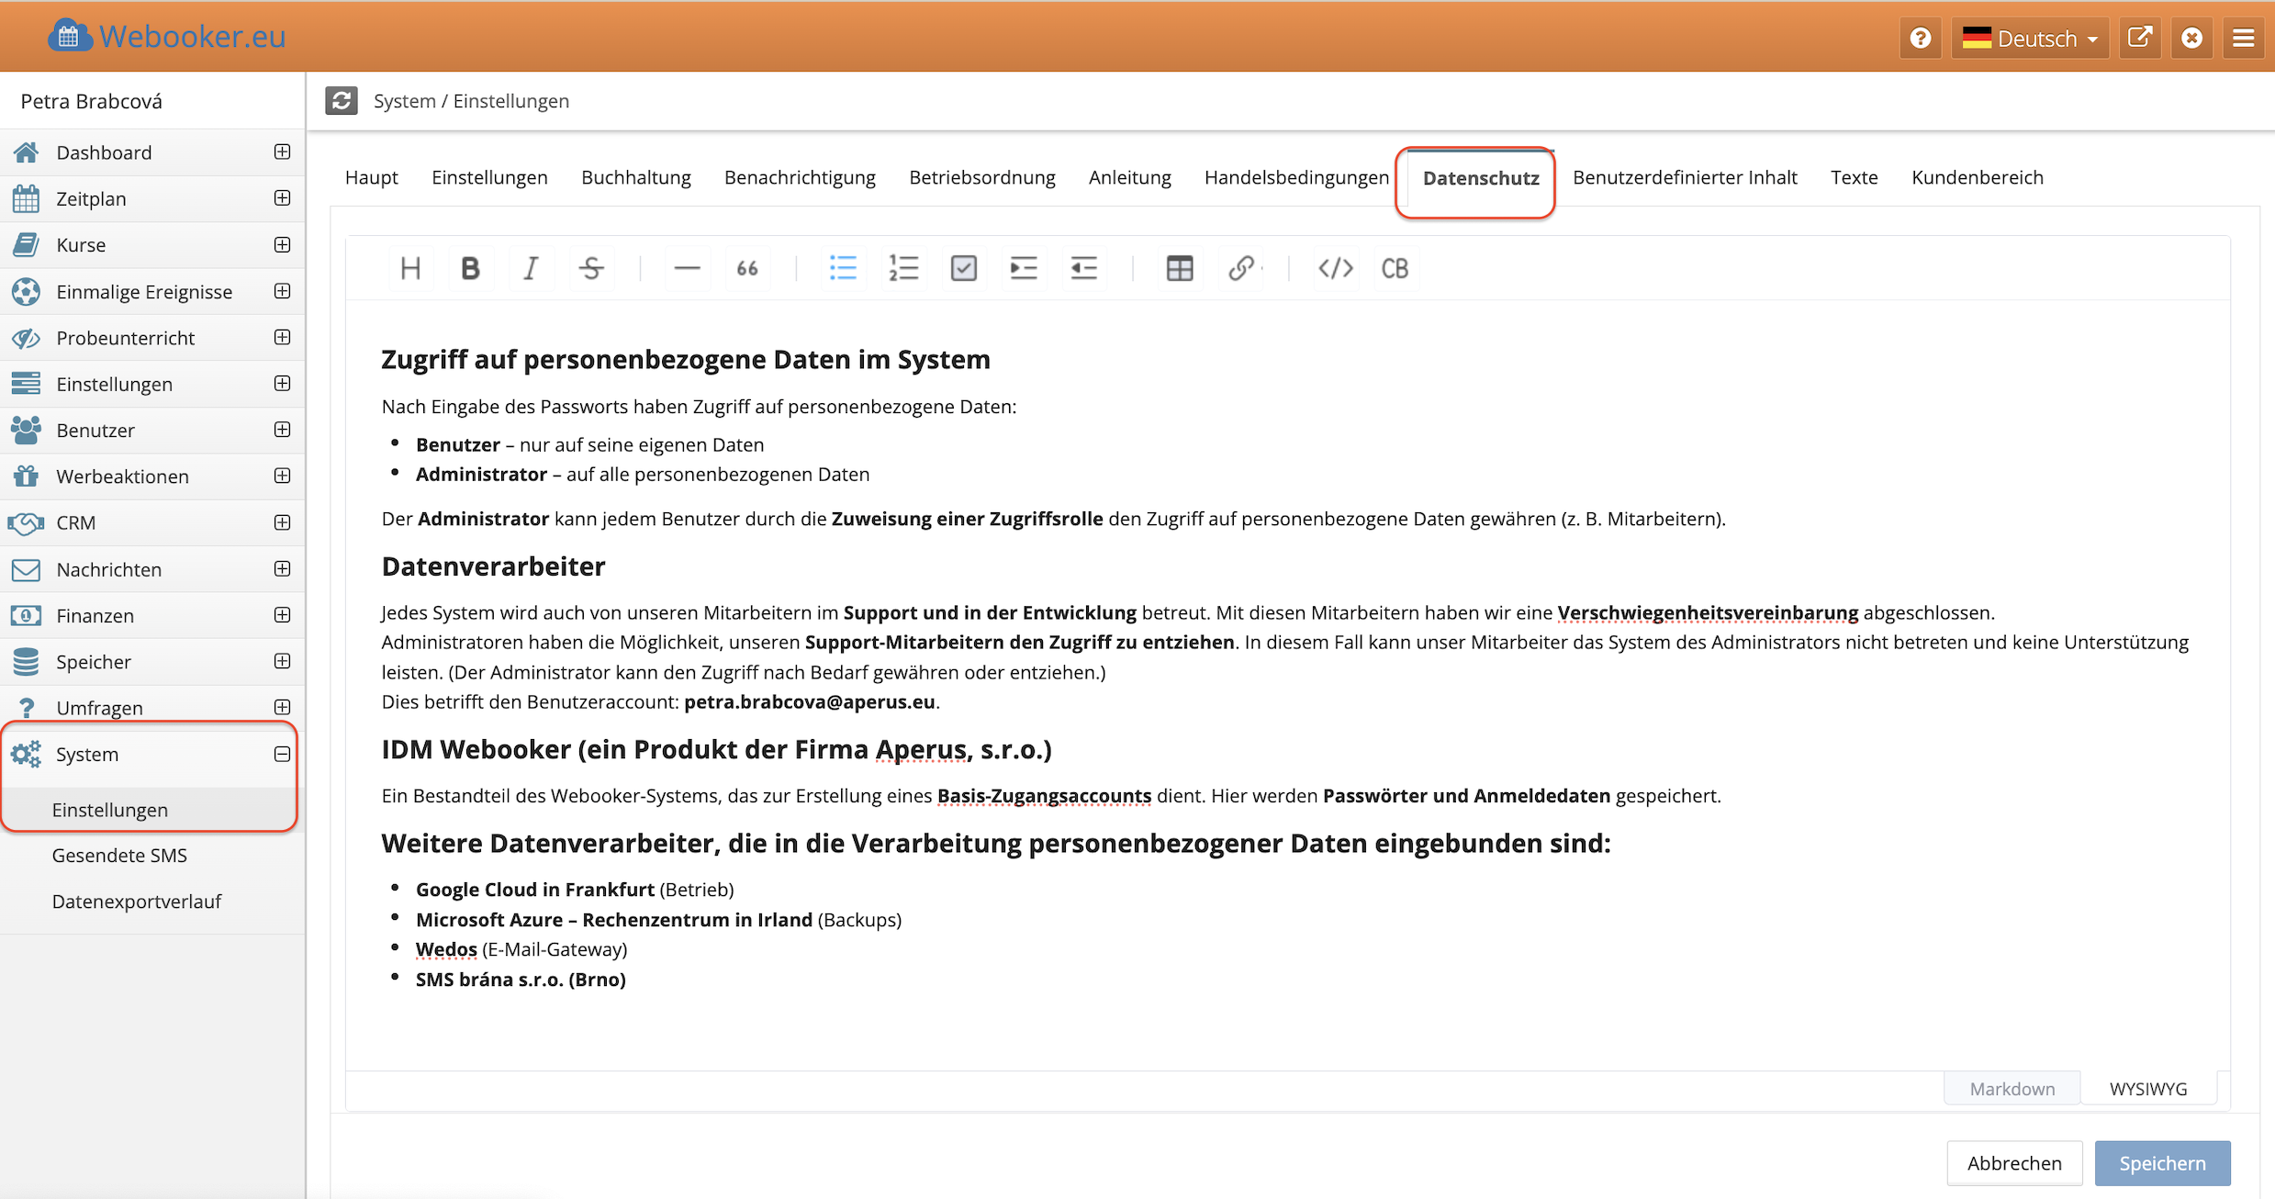The height and width of the screenshot is (1199, 2275).
Task: Switch editor to WYSIWYG mode
Action: 2147,1088
